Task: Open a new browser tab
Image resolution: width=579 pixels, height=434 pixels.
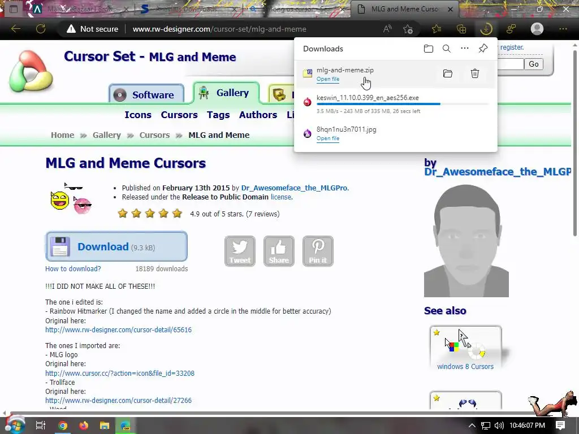Action: 468,9
